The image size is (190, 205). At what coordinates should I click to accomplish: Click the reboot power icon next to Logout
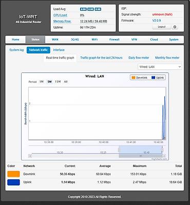(175, 27)
